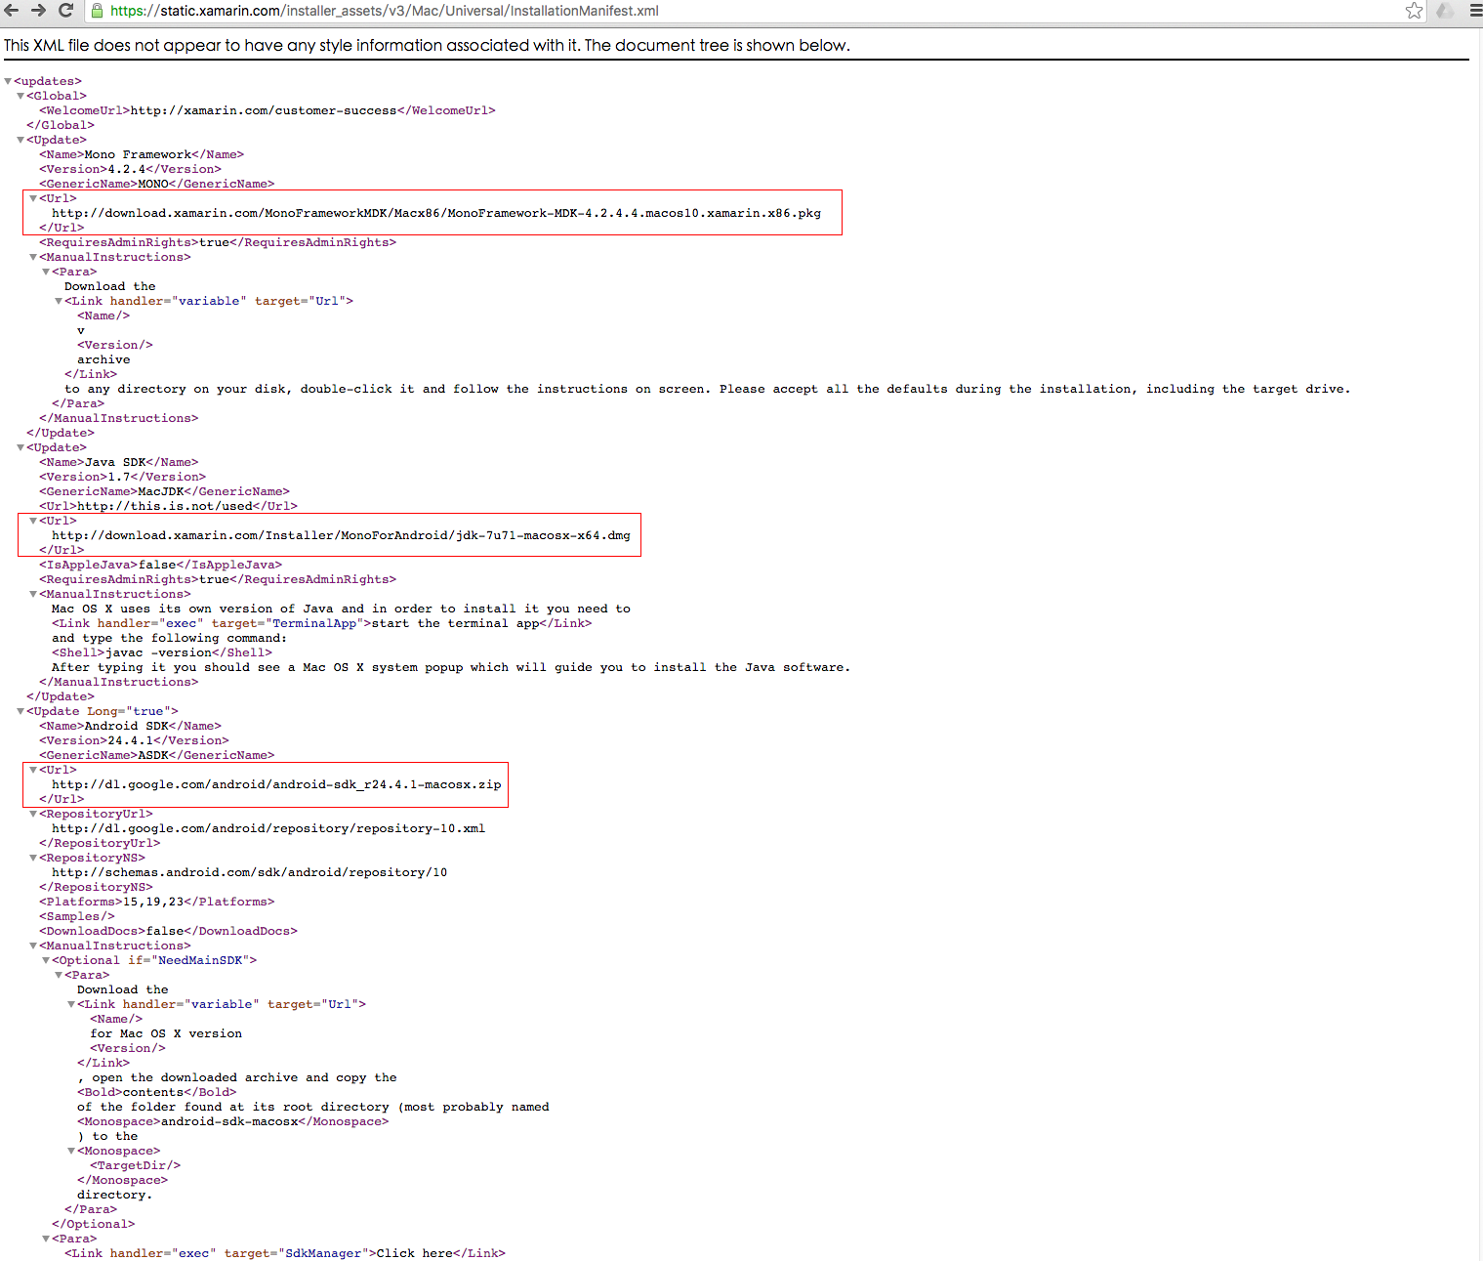Click the DownloadDocs false line

click(x=168, y=932)
